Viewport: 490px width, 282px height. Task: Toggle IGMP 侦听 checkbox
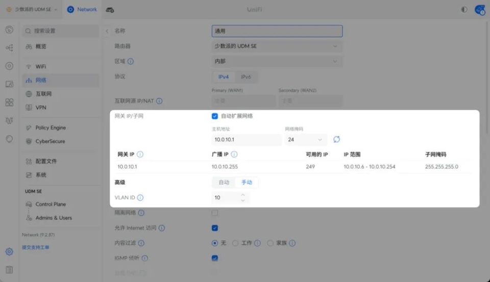point(215,258)
